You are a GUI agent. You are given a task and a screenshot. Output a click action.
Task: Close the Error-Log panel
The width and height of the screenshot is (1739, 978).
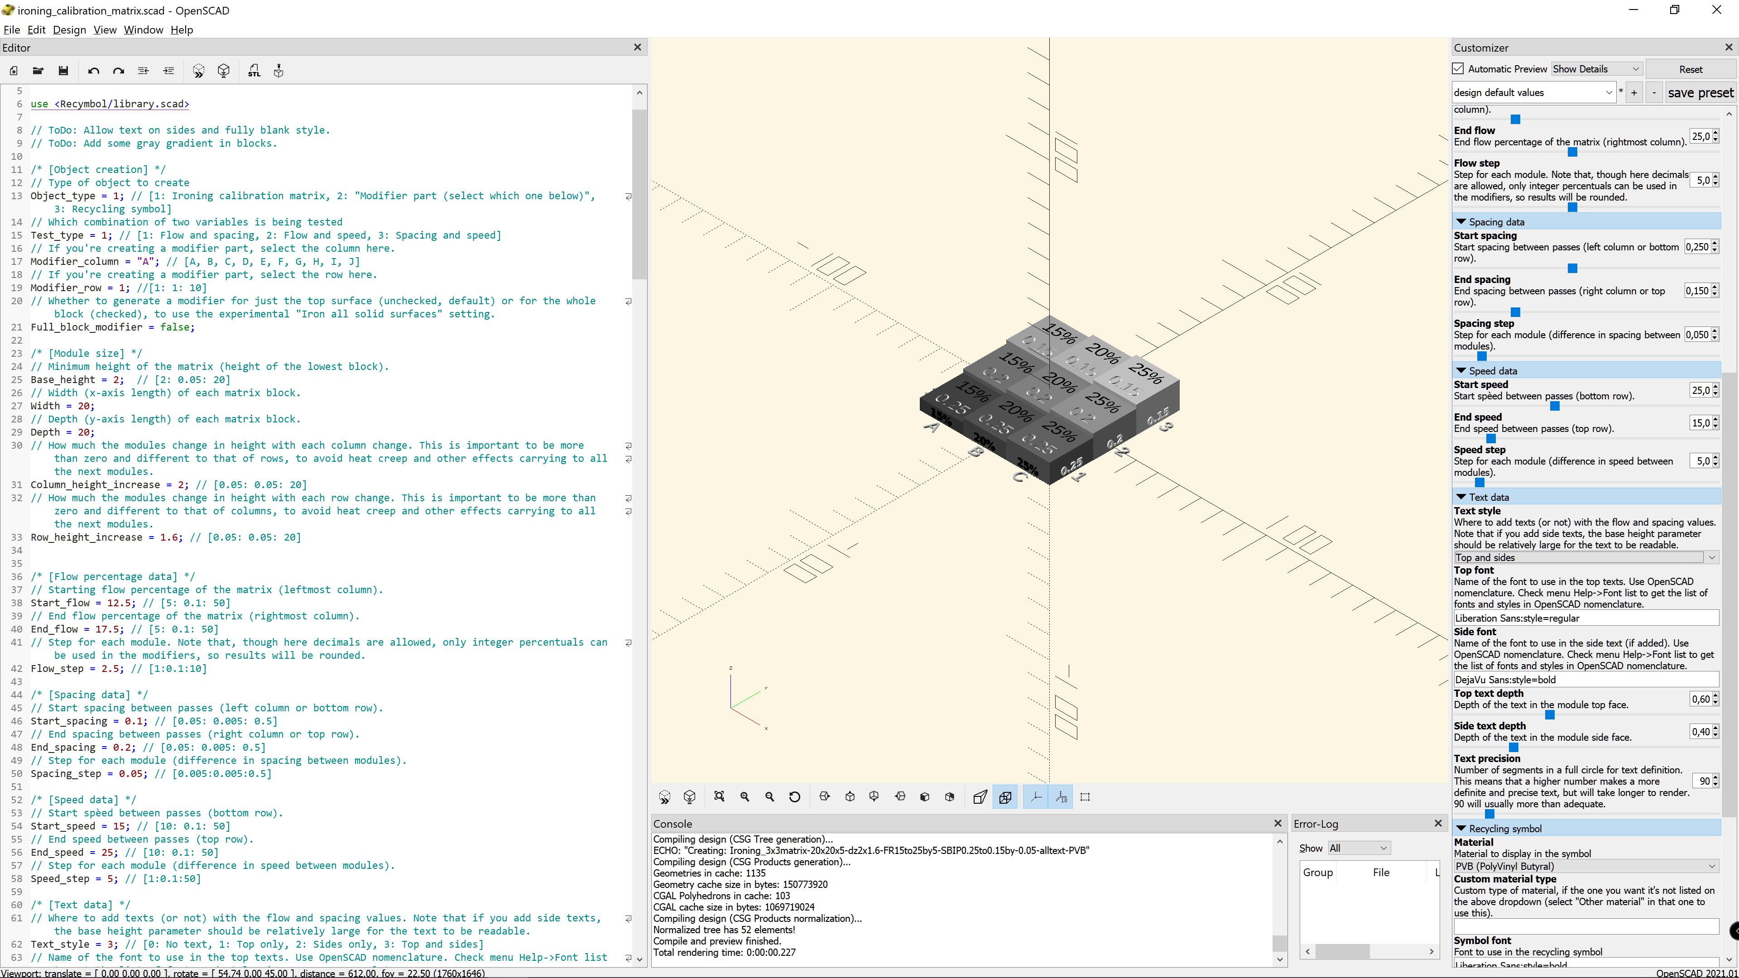tap(1438, 824)
